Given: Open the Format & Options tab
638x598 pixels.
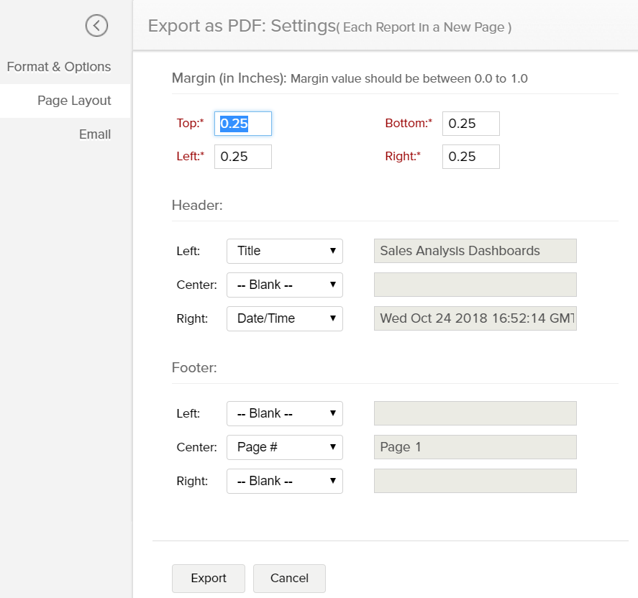Looking at the screenshot, I should [x=59, y=67].
